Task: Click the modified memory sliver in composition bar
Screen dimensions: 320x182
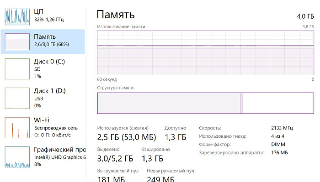Action: point(242,103)
